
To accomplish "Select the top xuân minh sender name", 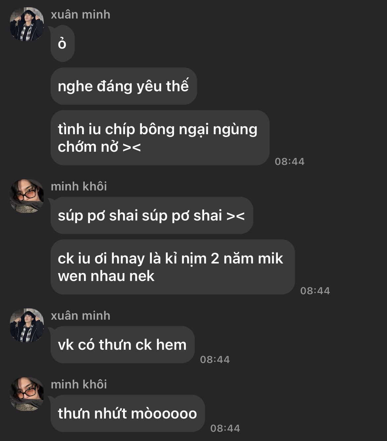I will click(80, 15).
